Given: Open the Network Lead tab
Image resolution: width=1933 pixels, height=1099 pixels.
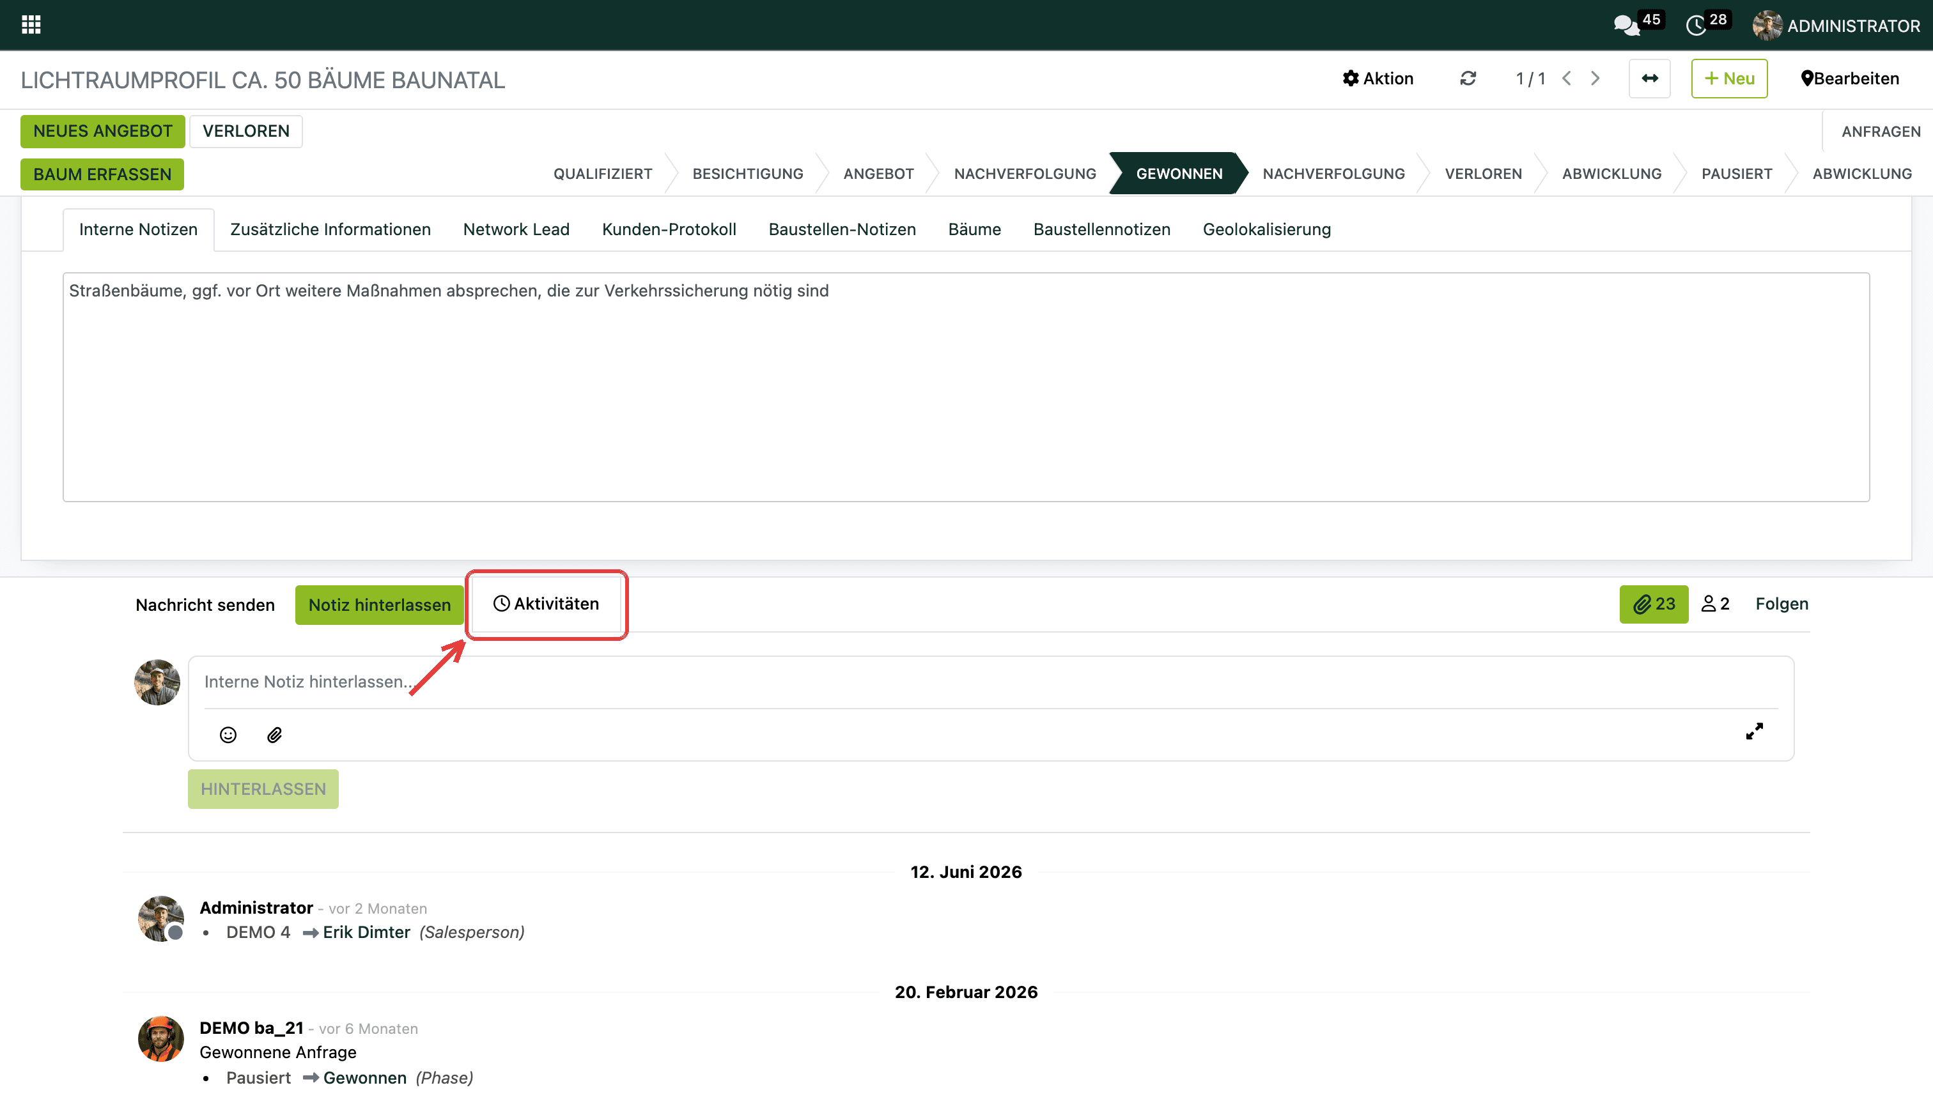Looking at the screenshot, I should [516, 229].
